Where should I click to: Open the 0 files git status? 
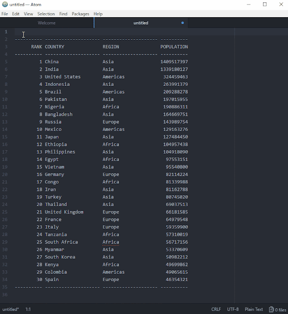[x=277, y=310]
